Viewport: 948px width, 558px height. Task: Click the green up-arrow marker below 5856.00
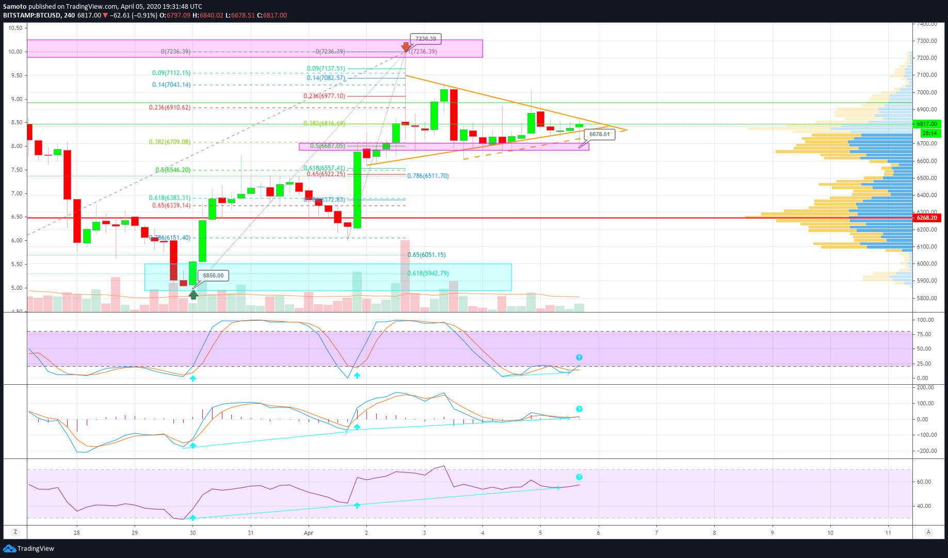click(194, 294)
